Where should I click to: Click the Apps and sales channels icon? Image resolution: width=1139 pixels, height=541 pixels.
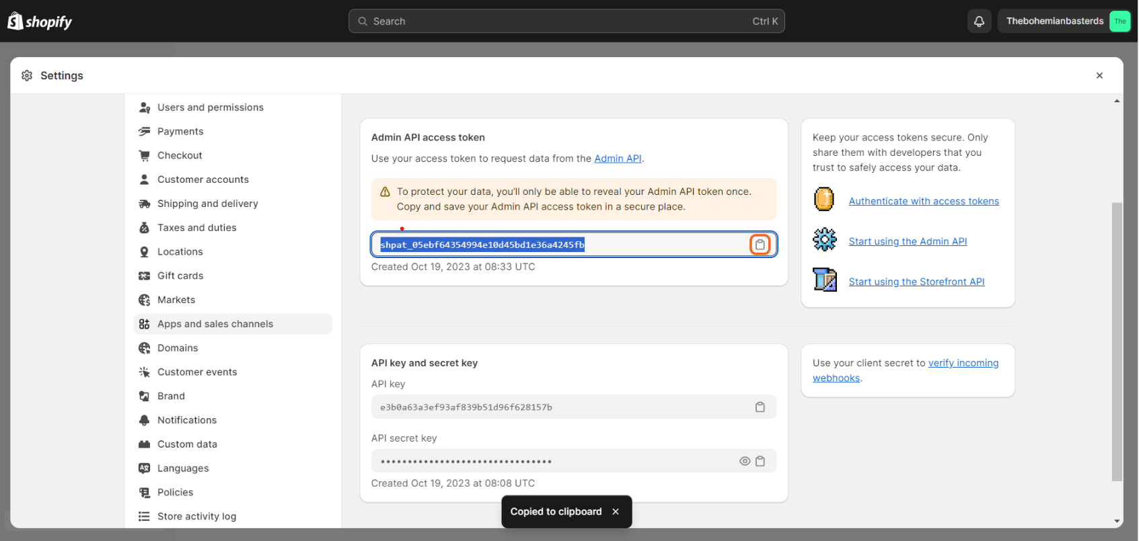(x=144, y=324)
